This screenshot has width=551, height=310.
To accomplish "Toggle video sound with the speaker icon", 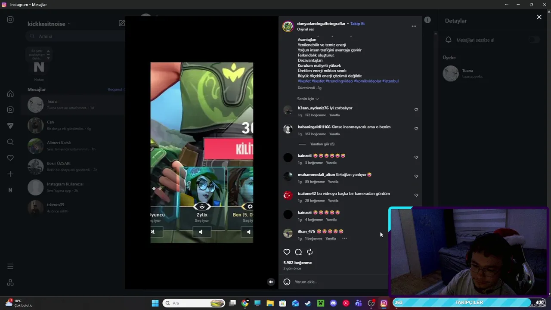I will 271,282.
